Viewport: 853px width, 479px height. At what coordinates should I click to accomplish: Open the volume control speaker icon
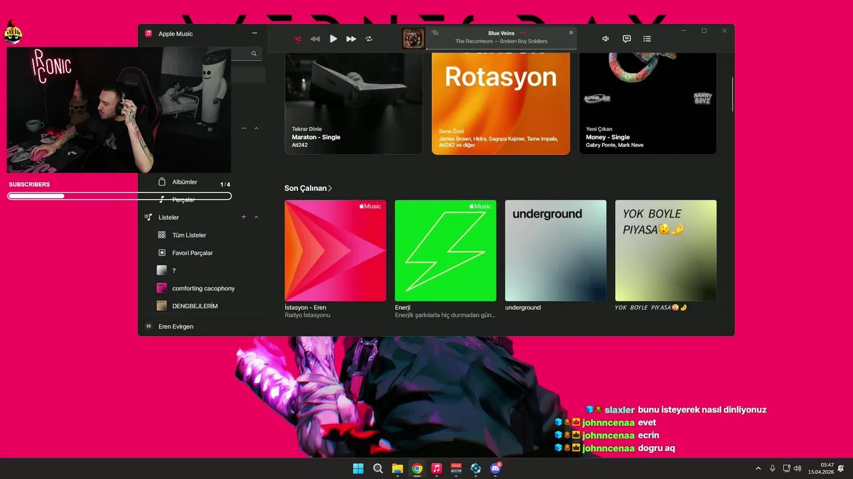click(606, 39)
